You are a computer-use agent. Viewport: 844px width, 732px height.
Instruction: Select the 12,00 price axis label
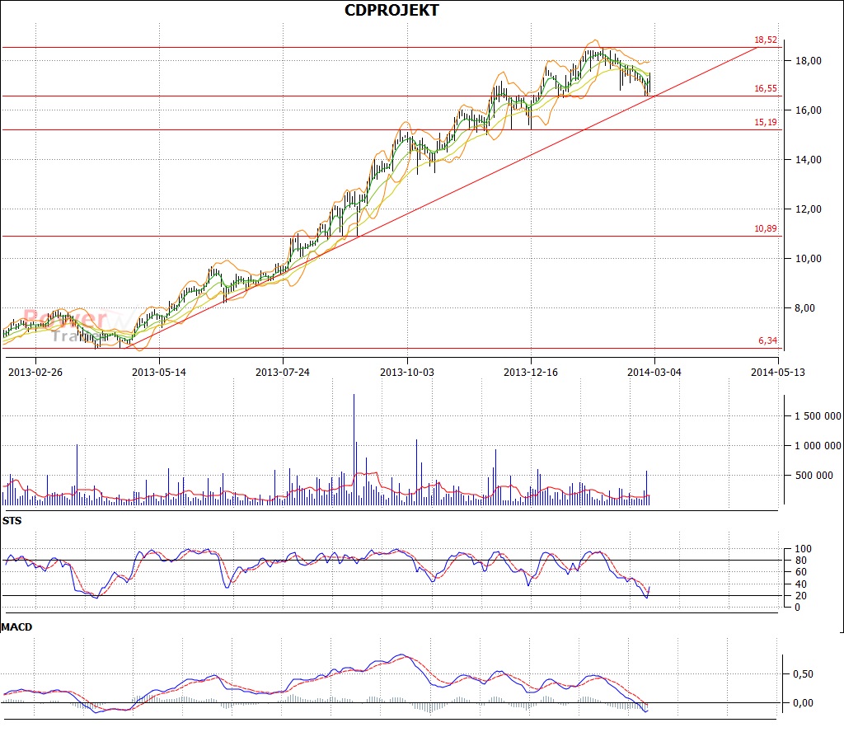[809, 209]
